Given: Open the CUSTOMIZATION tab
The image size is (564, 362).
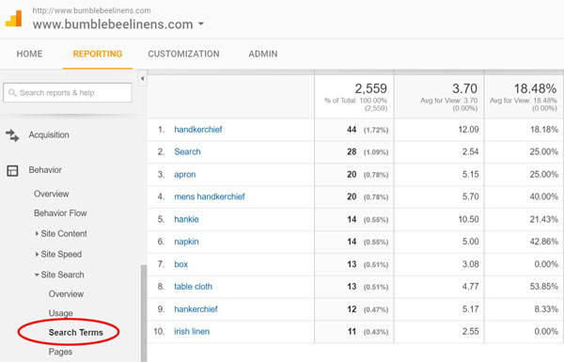Looking at the screenshot, I should [183, 54].
